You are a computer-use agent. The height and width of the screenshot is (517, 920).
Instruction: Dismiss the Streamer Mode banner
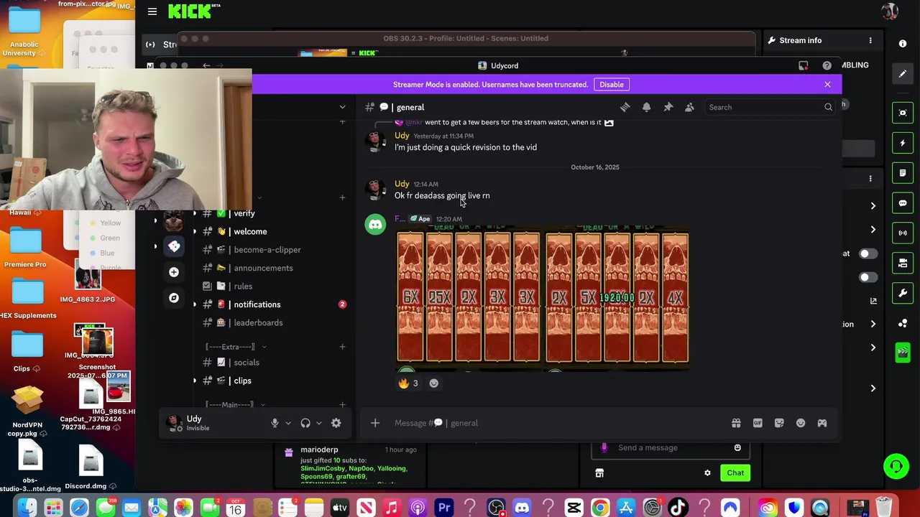(827, 84)
